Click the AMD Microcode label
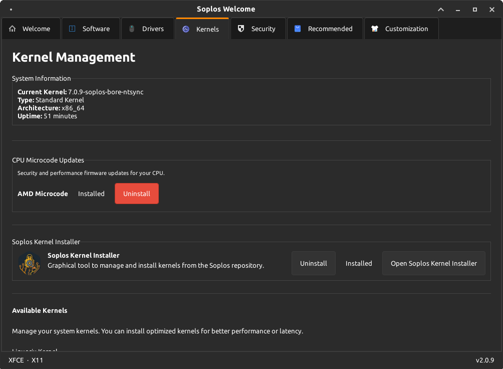 (43, 194)
